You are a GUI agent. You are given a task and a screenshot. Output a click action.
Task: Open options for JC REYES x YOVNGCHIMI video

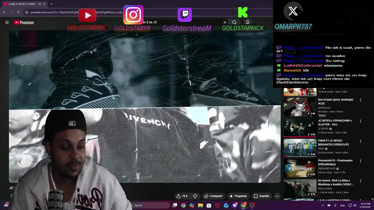tap(360, 121)
